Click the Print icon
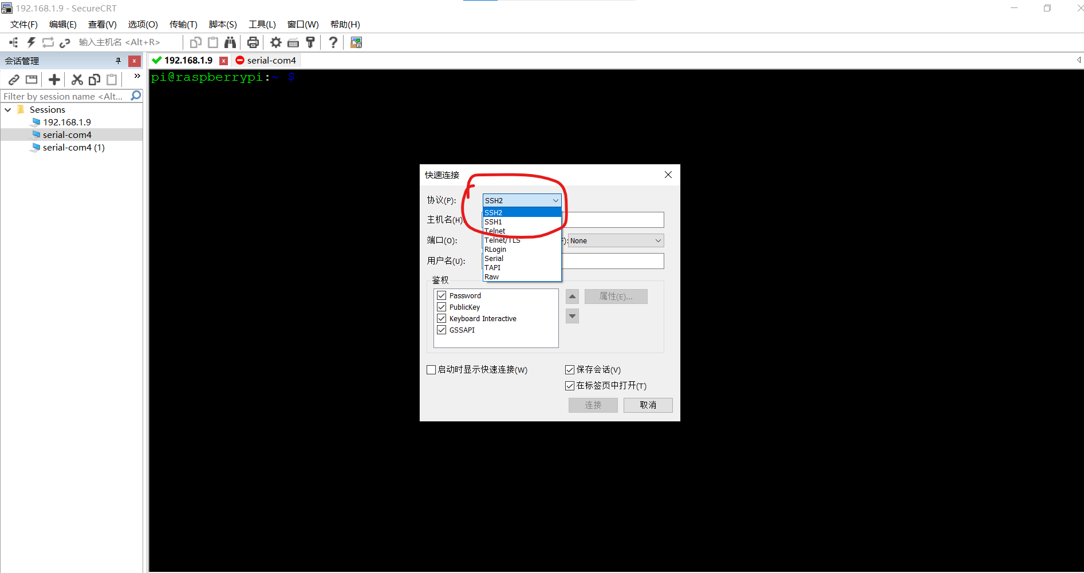 point(253,42)
